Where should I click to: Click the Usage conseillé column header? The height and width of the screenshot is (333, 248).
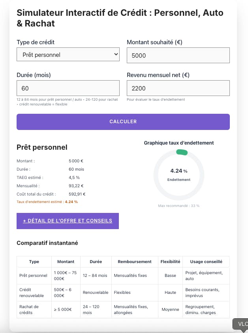(206, 262)
